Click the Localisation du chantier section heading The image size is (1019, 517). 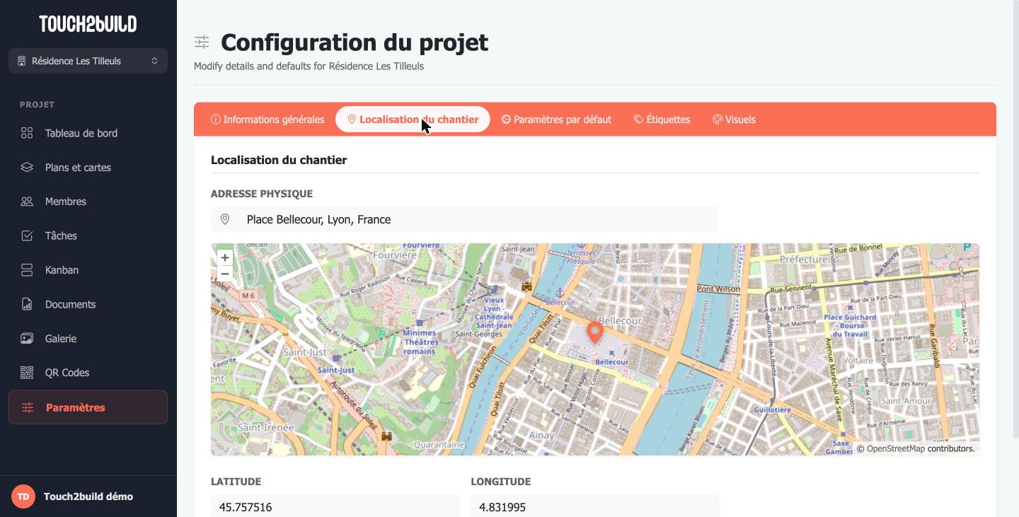[279, 160]
